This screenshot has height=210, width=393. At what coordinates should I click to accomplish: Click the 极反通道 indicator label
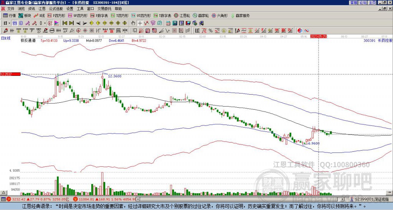coord(28,40)
